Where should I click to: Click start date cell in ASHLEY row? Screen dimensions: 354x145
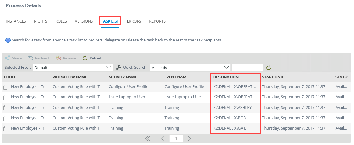click(x=296, y=108)
